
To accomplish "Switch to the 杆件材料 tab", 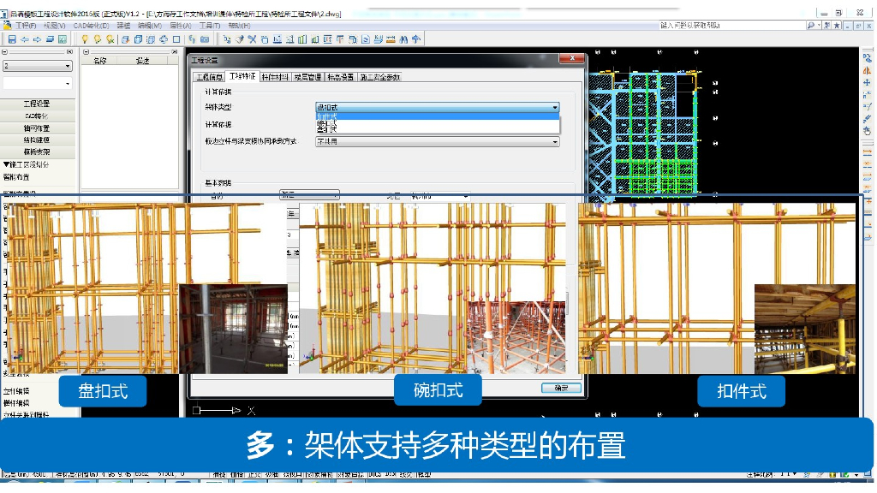I will point(275,77).
